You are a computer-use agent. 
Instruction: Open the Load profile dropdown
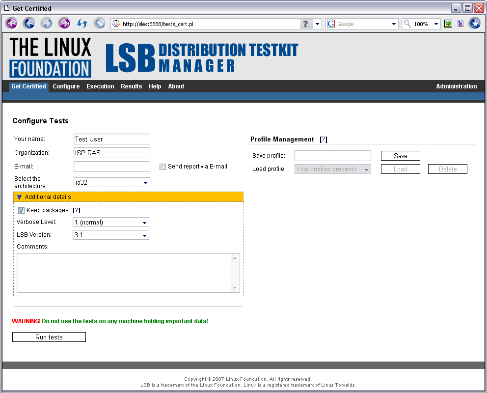333,169
